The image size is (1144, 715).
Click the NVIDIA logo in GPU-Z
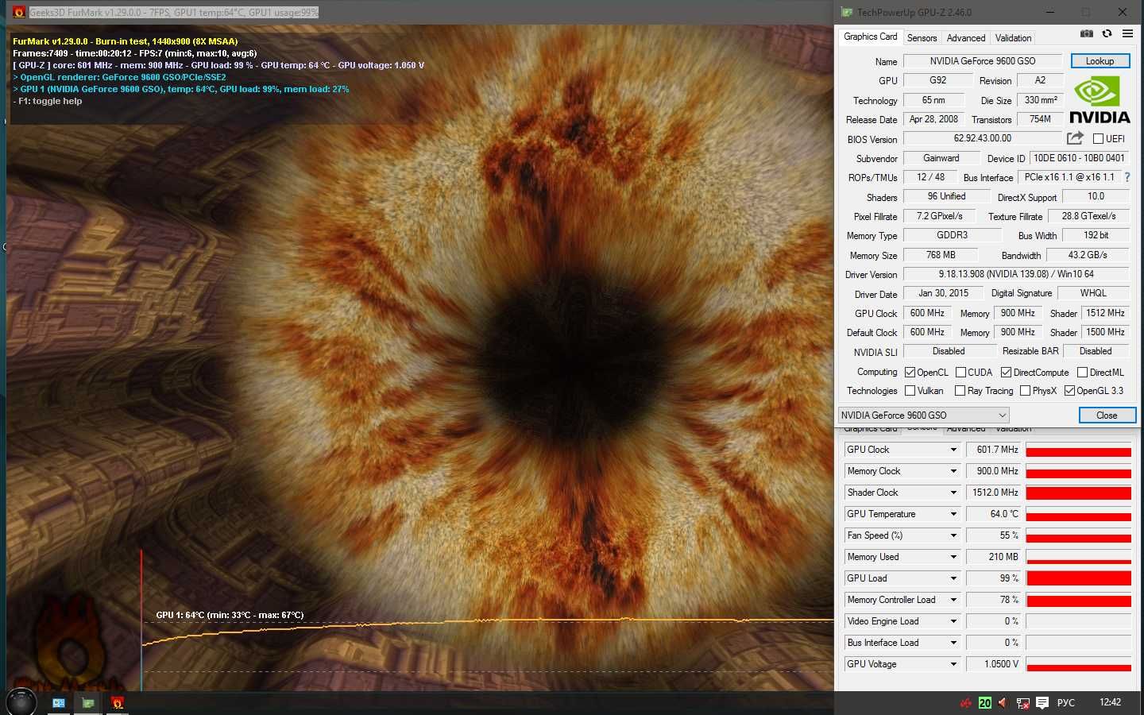click(x=1100, y=99)
